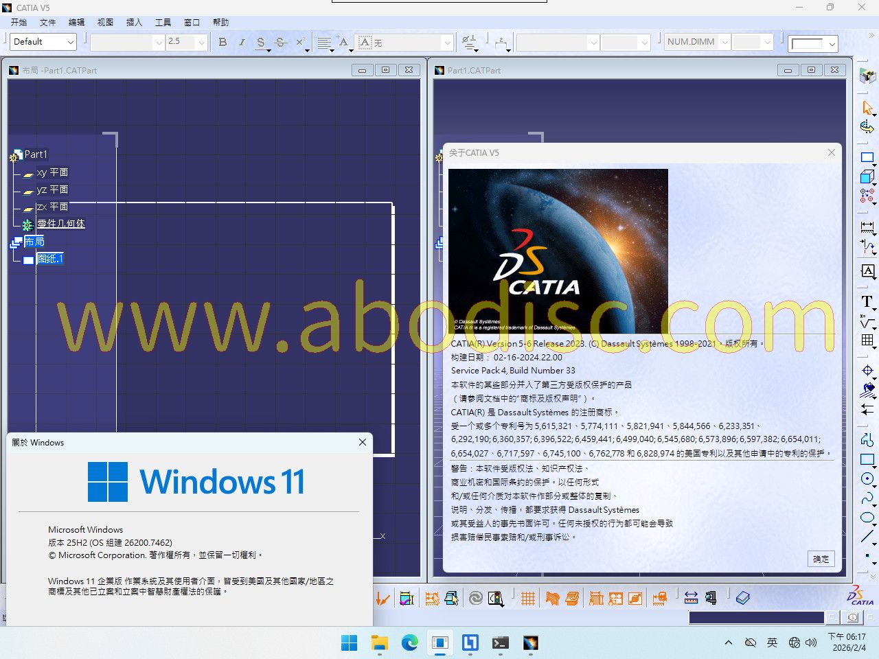Choose the Text (T) tool
This screenshot has height=659, width=879.
867,301
